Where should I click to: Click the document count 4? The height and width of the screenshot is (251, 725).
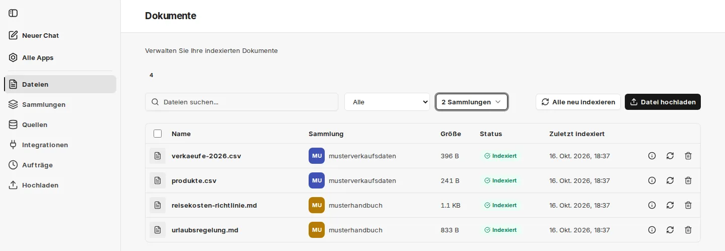(151, 75)
